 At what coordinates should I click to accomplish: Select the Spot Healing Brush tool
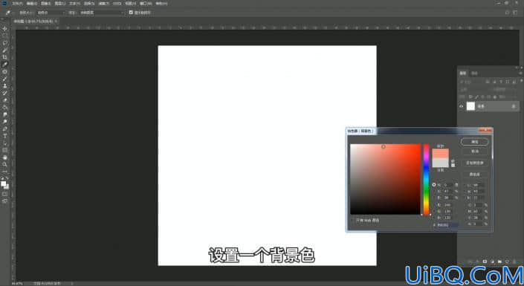pos(4,71)
